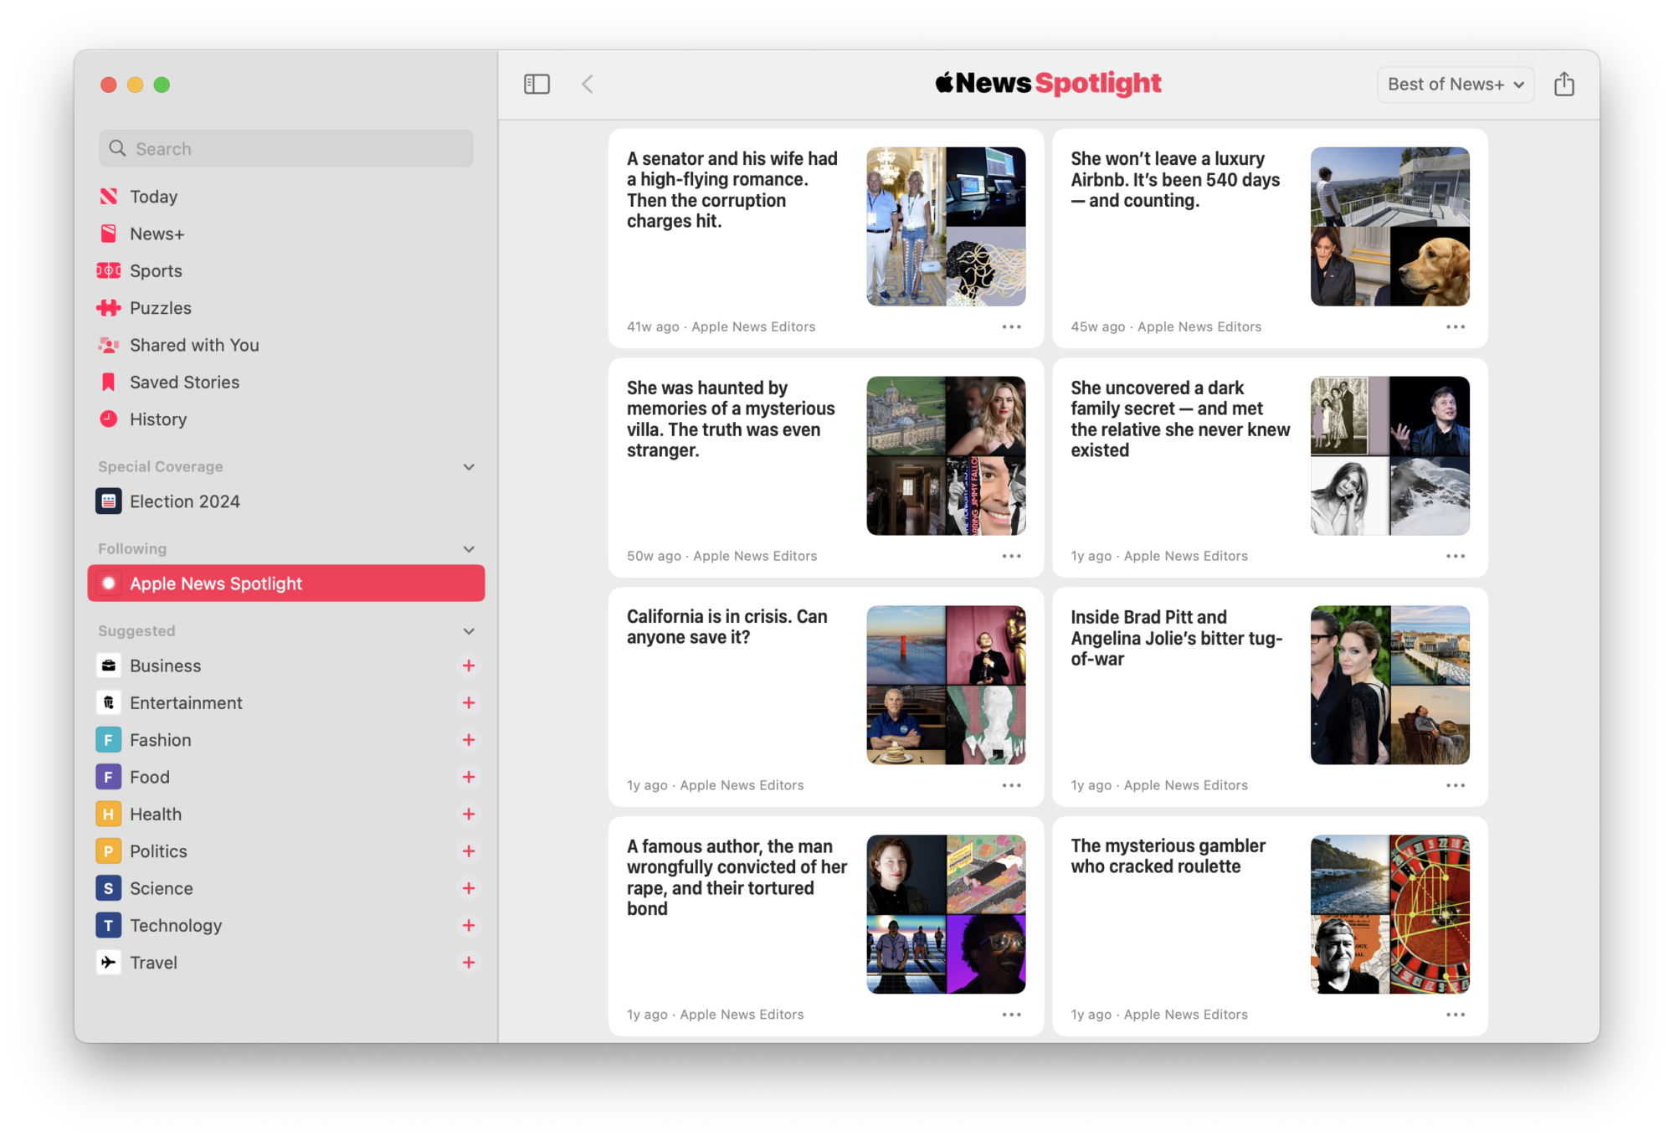This screenshot has height=1141, width=1674.
Task: Open the Puzzles section icon
Action: [109, 308]
